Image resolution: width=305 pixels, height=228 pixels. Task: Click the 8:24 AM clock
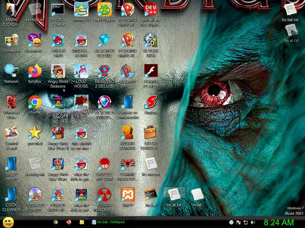click(279, 222)
